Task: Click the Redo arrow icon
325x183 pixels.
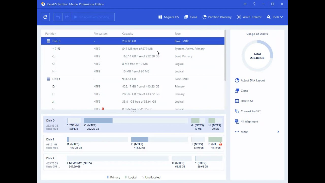Action: point(67,17)
